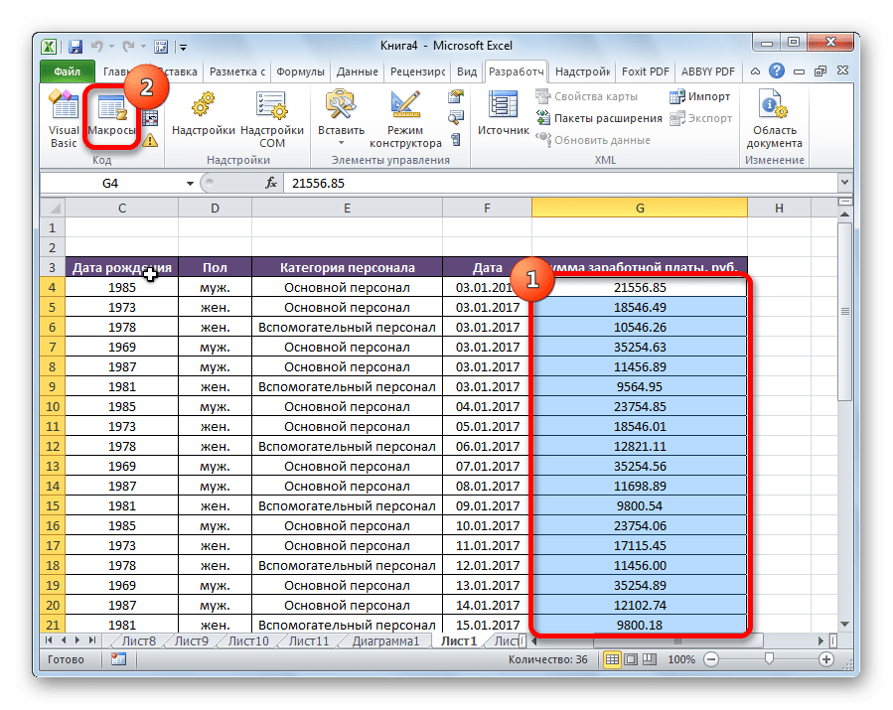Minimize the ribbon with the caret icon

coord(755,71)
